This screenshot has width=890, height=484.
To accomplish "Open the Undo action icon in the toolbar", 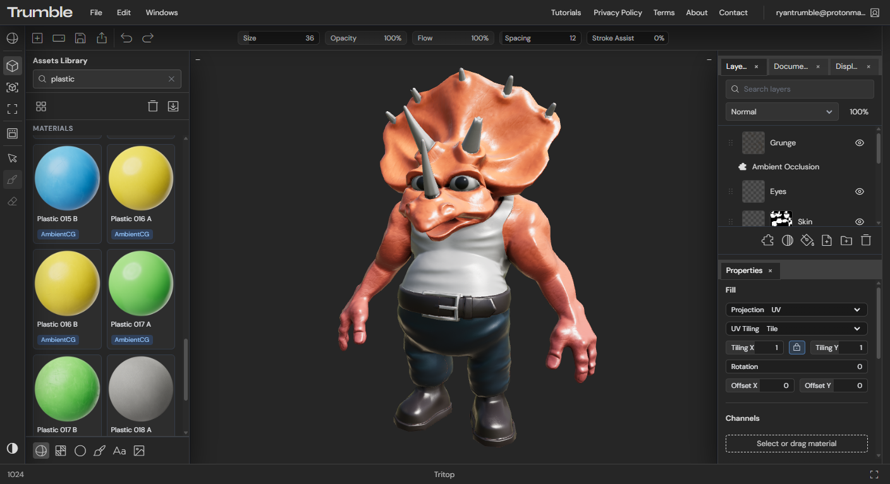I will tap(126, 38).
